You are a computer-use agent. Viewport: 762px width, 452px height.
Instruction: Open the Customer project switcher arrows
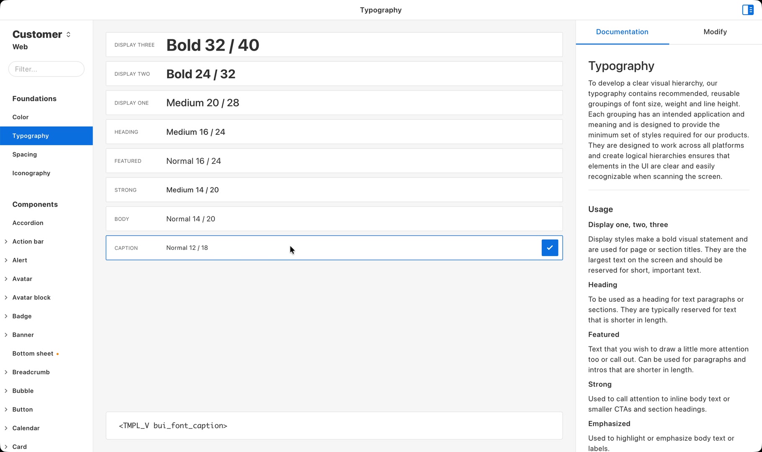pyautogui.click(x=68, y=34)
